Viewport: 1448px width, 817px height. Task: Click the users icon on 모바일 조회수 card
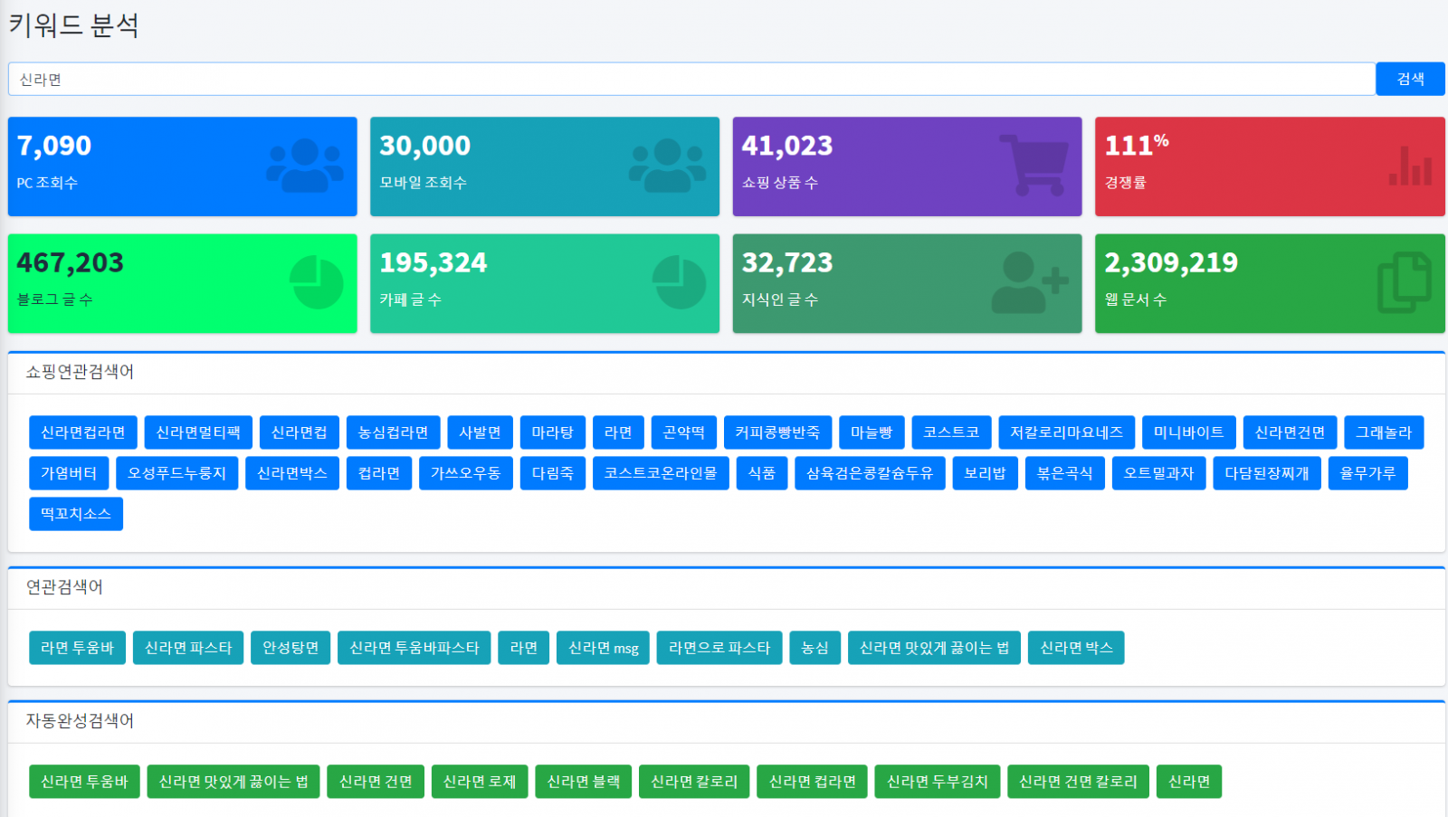click(x=667, y=166)
